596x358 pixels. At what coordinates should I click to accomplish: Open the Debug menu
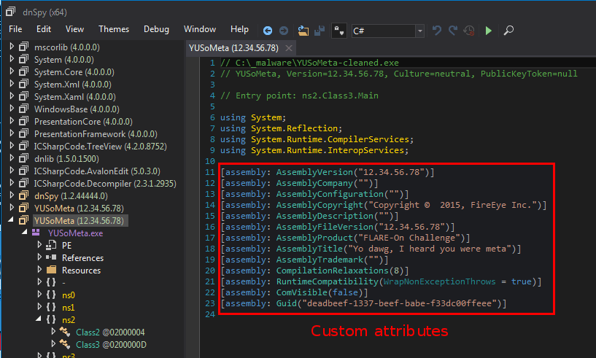pos(156,29)
